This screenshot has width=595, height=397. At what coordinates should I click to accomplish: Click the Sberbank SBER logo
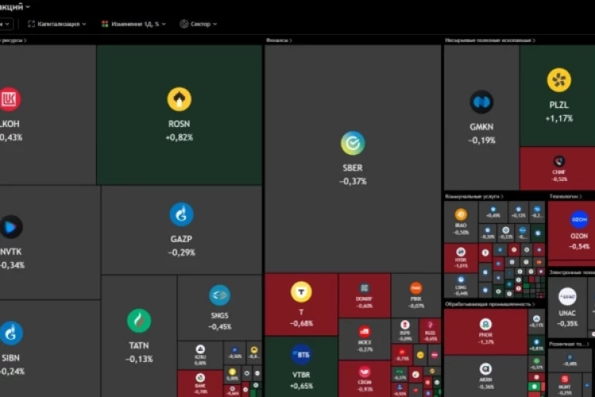point(352,143)
